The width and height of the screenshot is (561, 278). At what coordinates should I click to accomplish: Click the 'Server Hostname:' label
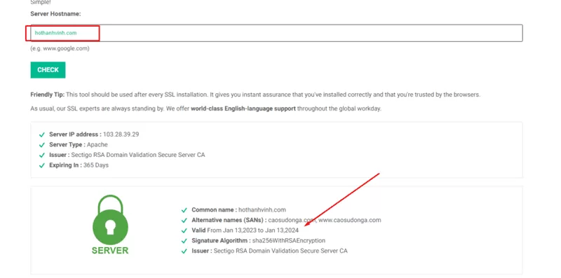click(x=56, y=14)
